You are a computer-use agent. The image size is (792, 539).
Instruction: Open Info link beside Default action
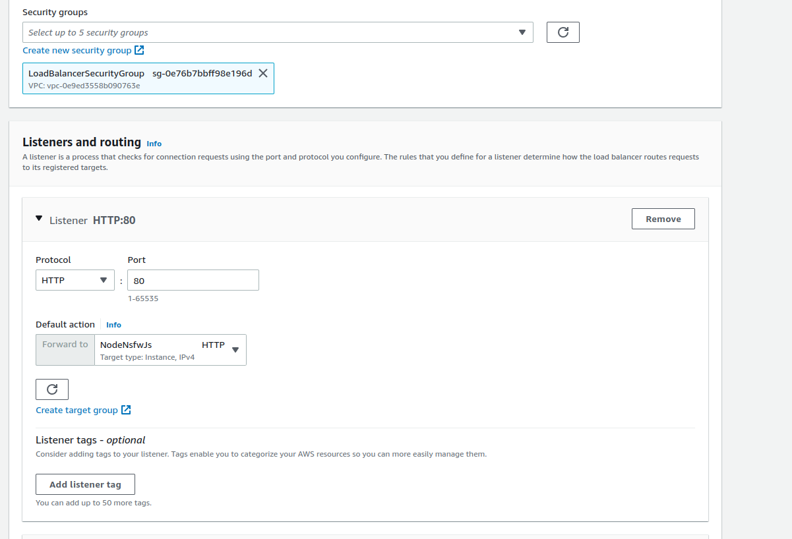113,325
